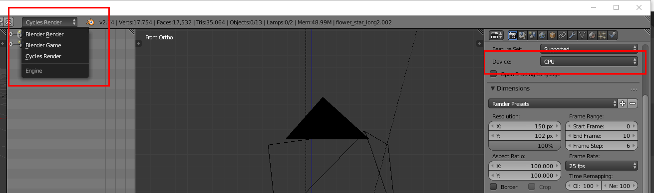The image size is (654, 193).
Task: Click the flower_star_long2.002 object name
Action: point(363,22)
